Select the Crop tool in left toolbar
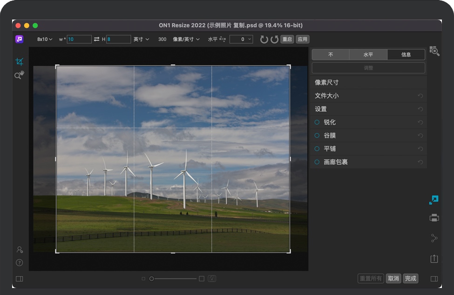The width and height of the screenshot is (454, 295). coord(19,61)
